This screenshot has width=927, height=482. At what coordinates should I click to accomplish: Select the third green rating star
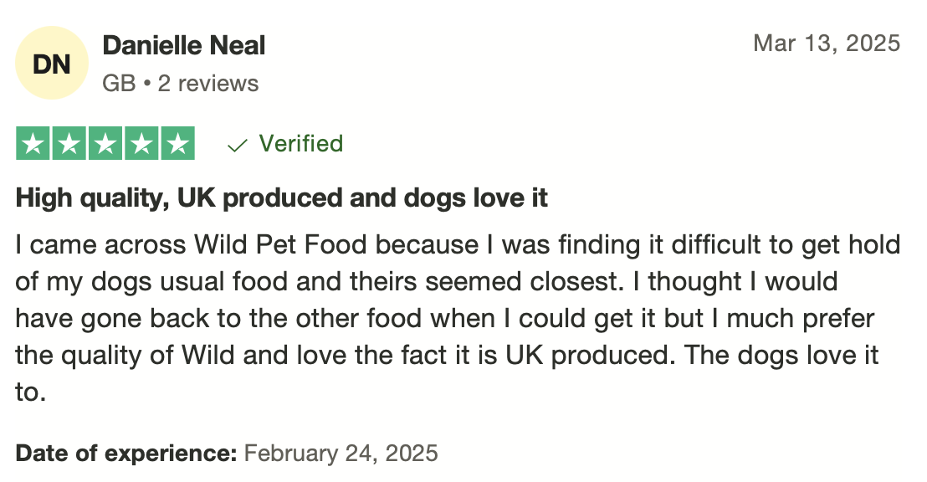coord(105,143)
